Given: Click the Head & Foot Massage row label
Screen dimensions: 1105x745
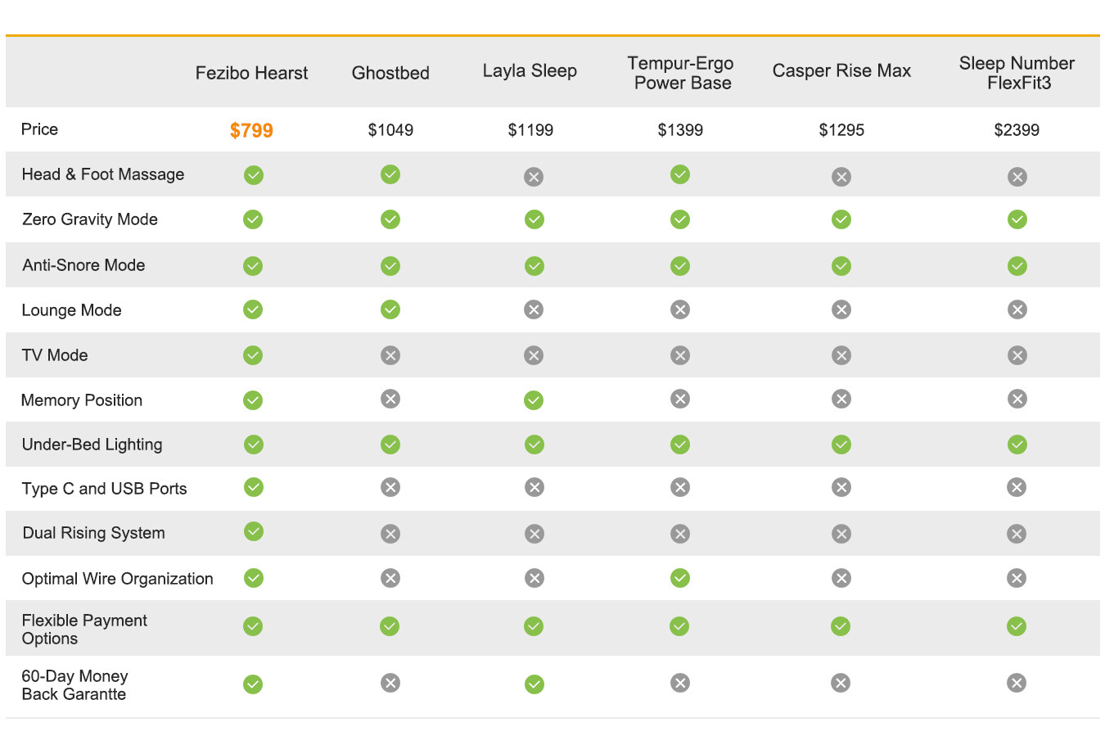Looking at the screenshot, I should point(103,174).
